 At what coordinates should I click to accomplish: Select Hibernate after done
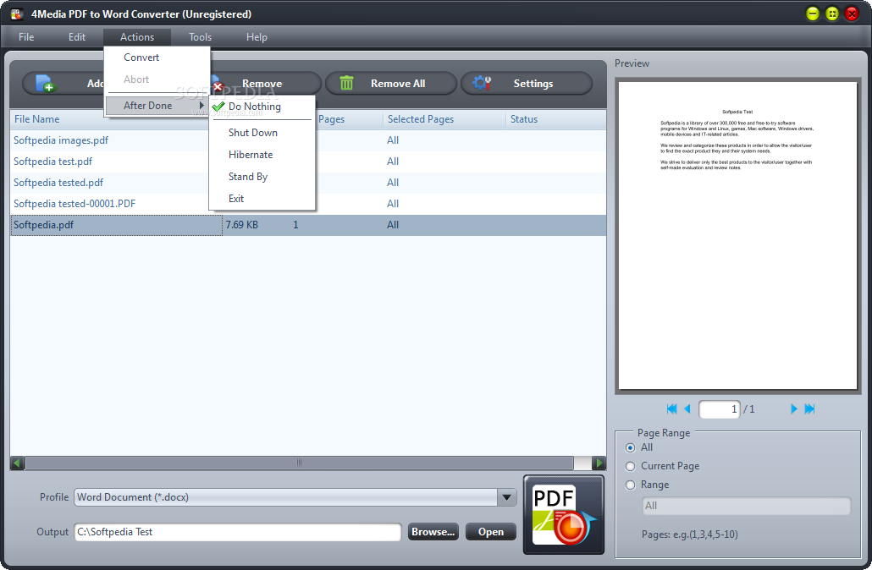click(262, 155)
